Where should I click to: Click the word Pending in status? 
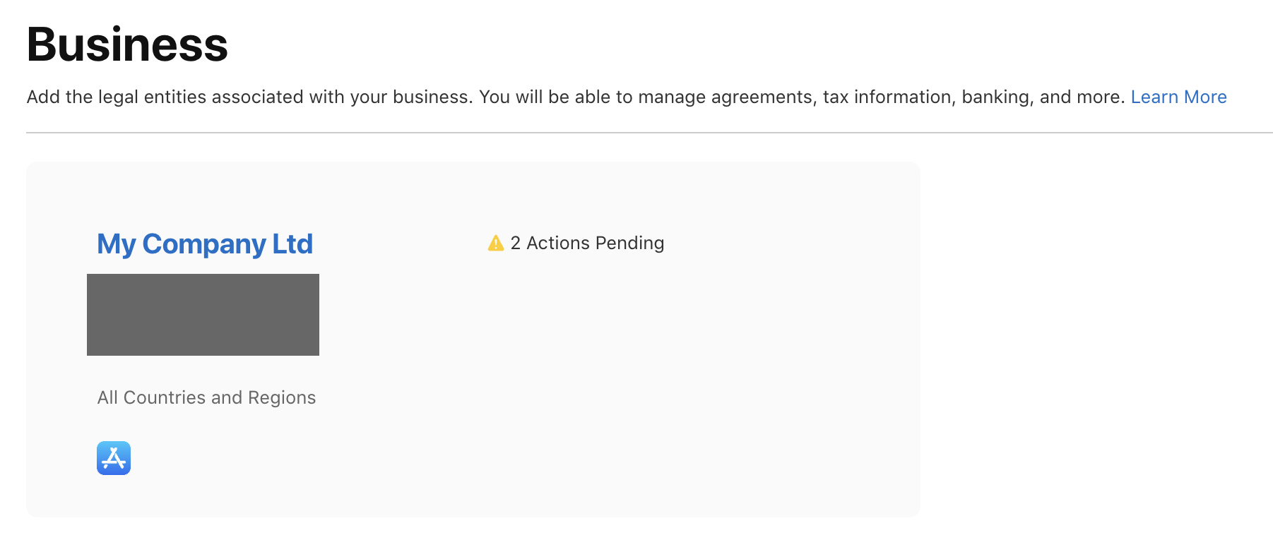point(630,243)
